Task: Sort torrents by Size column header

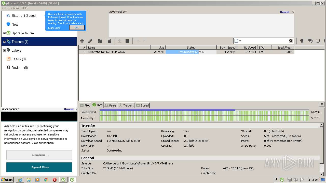Action: pyautogui.click(x=158, y=48)
